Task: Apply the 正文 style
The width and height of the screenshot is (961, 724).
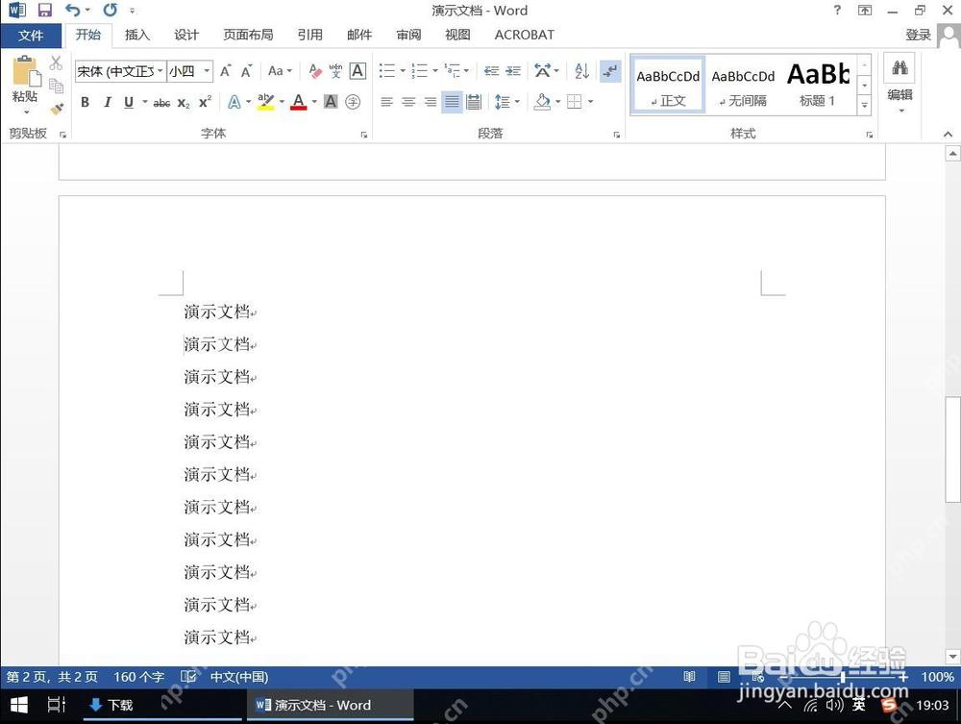Action: [x=668, y=86]
